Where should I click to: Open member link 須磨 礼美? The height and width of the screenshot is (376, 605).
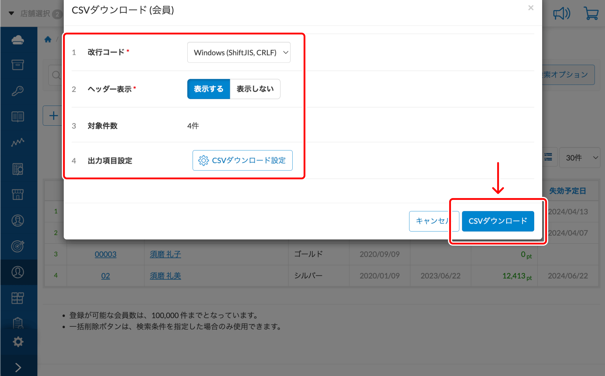click(x=165, y=276)
